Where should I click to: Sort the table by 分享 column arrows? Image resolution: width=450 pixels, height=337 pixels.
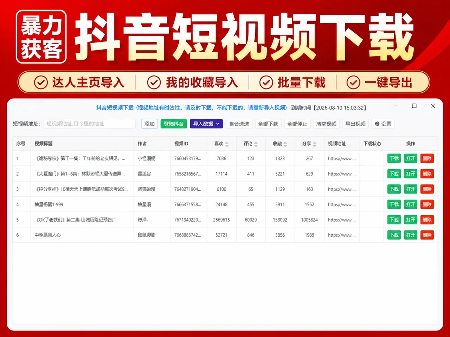(x=315, y=144)
